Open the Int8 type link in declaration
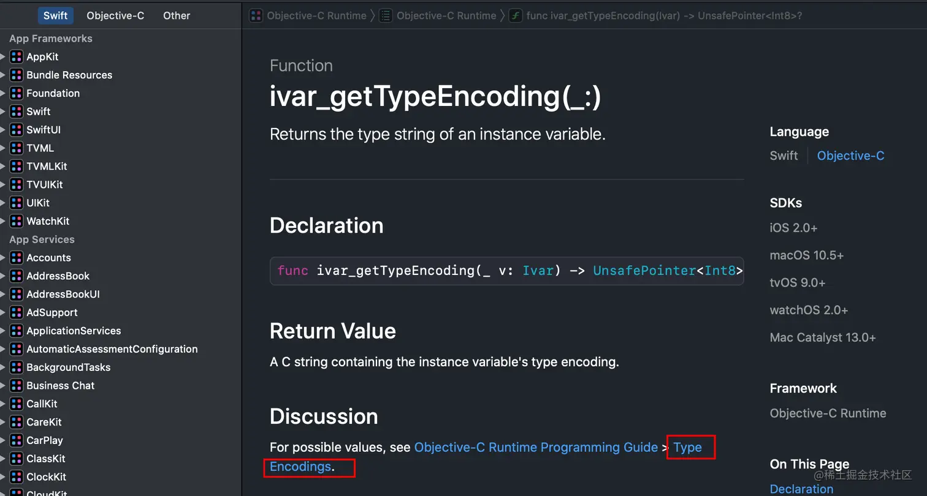Image resolution: width=927 pixels, height=496 pixels. tap(719, 271)
